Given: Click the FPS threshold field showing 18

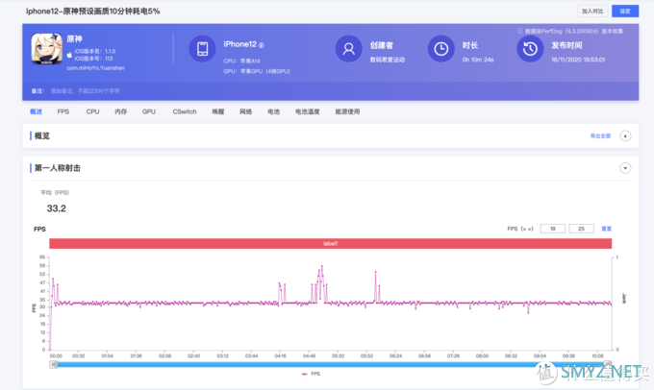Looking at the screenshot, I should [x=553, y=229].
